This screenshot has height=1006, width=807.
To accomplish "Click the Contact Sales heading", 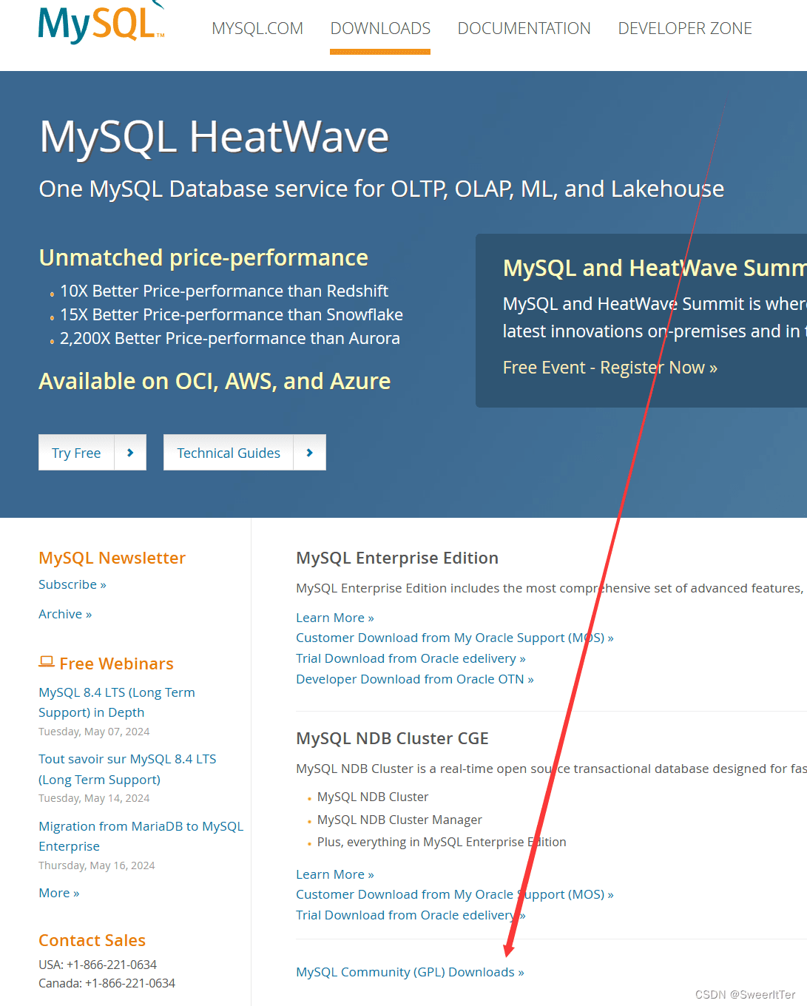I will (x=92, y=940).
